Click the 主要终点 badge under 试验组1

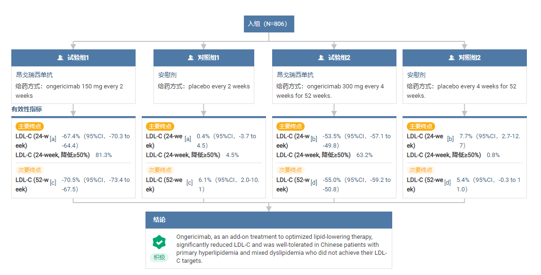pos(29,126)
